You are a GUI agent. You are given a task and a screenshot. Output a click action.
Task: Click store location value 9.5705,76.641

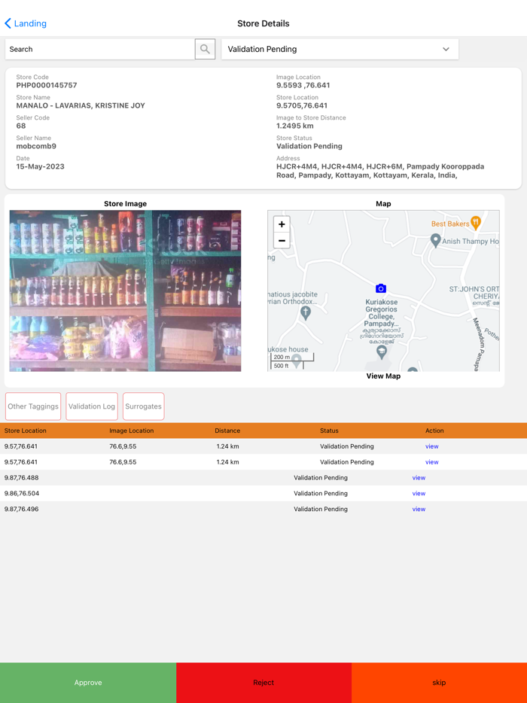tap(302, 106)
